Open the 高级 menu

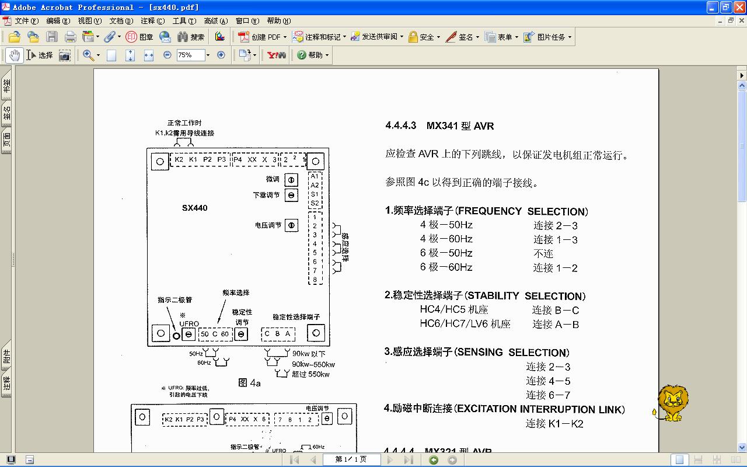[x=215, y=20]
